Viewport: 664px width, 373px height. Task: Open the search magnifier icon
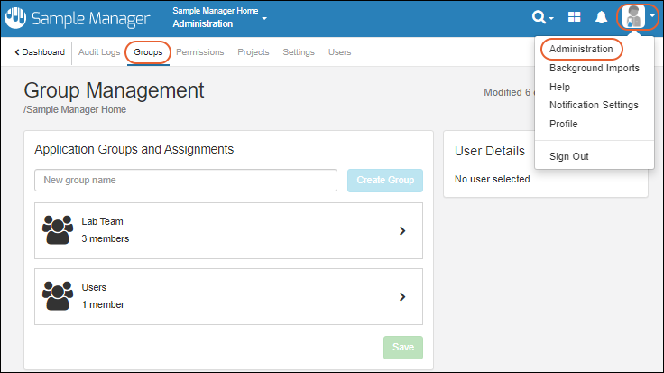540,17
